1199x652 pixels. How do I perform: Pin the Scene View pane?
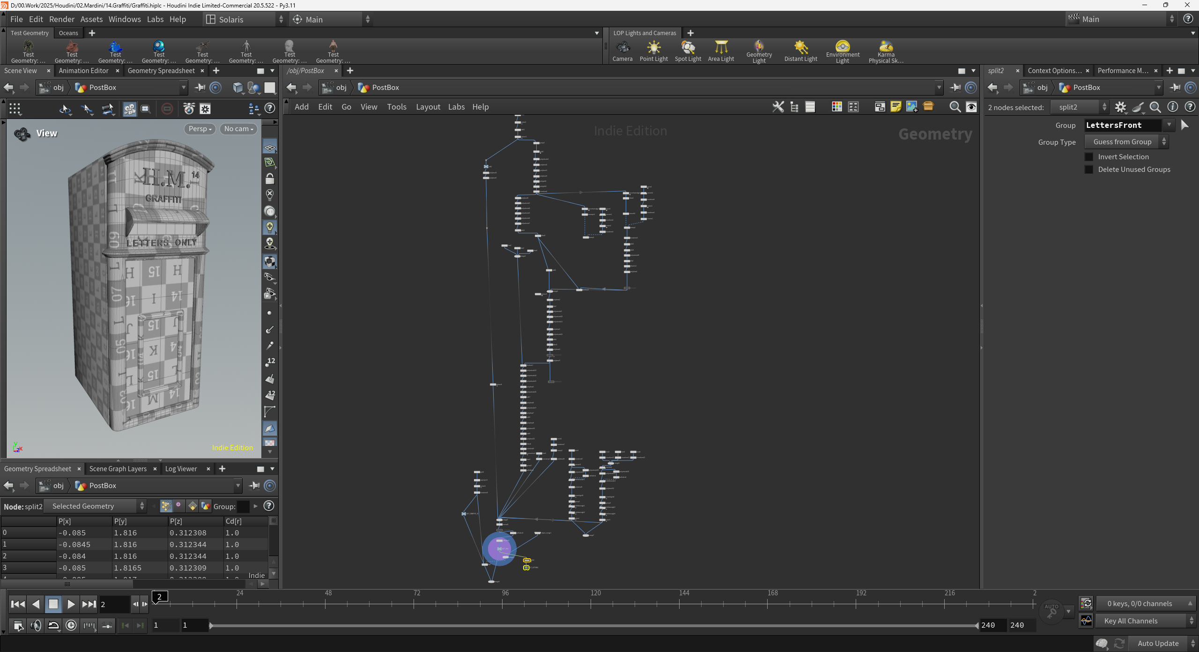coord(200,88)
